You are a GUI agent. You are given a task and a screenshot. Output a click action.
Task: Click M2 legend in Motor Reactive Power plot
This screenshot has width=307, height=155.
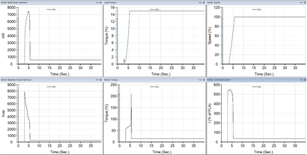52,87
